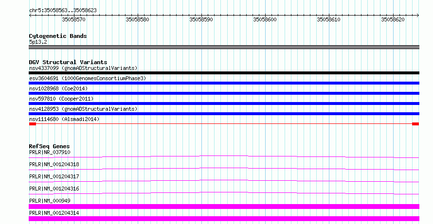
Task: Open variant label nsv4128953 (gnomADStructuralVariants)
Action: tap(83, 109)
